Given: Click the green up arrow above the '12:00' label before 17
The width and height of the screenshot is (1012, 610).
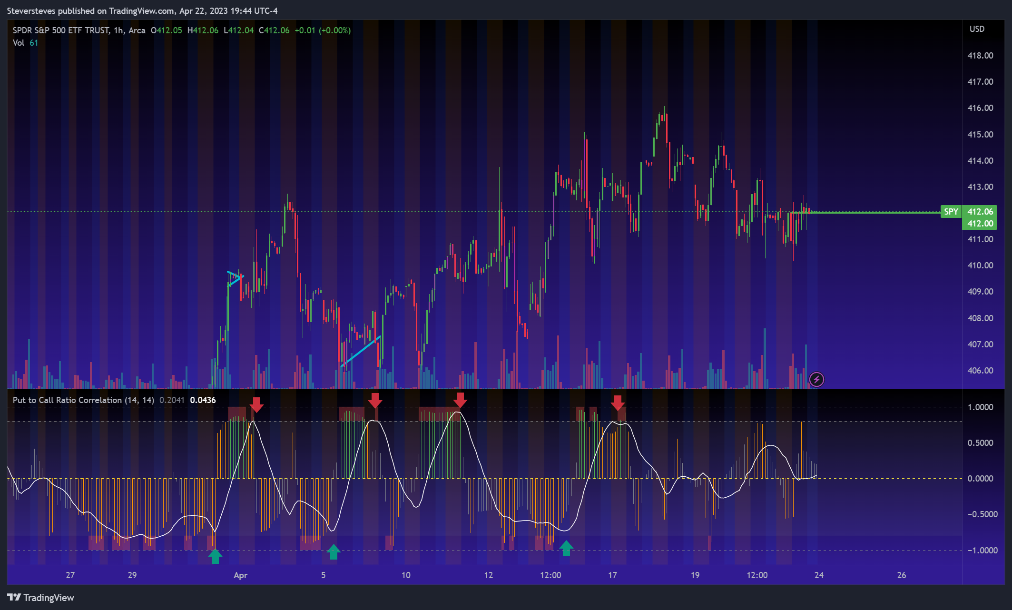Looking at the screenshot, I should coord(566,548).
